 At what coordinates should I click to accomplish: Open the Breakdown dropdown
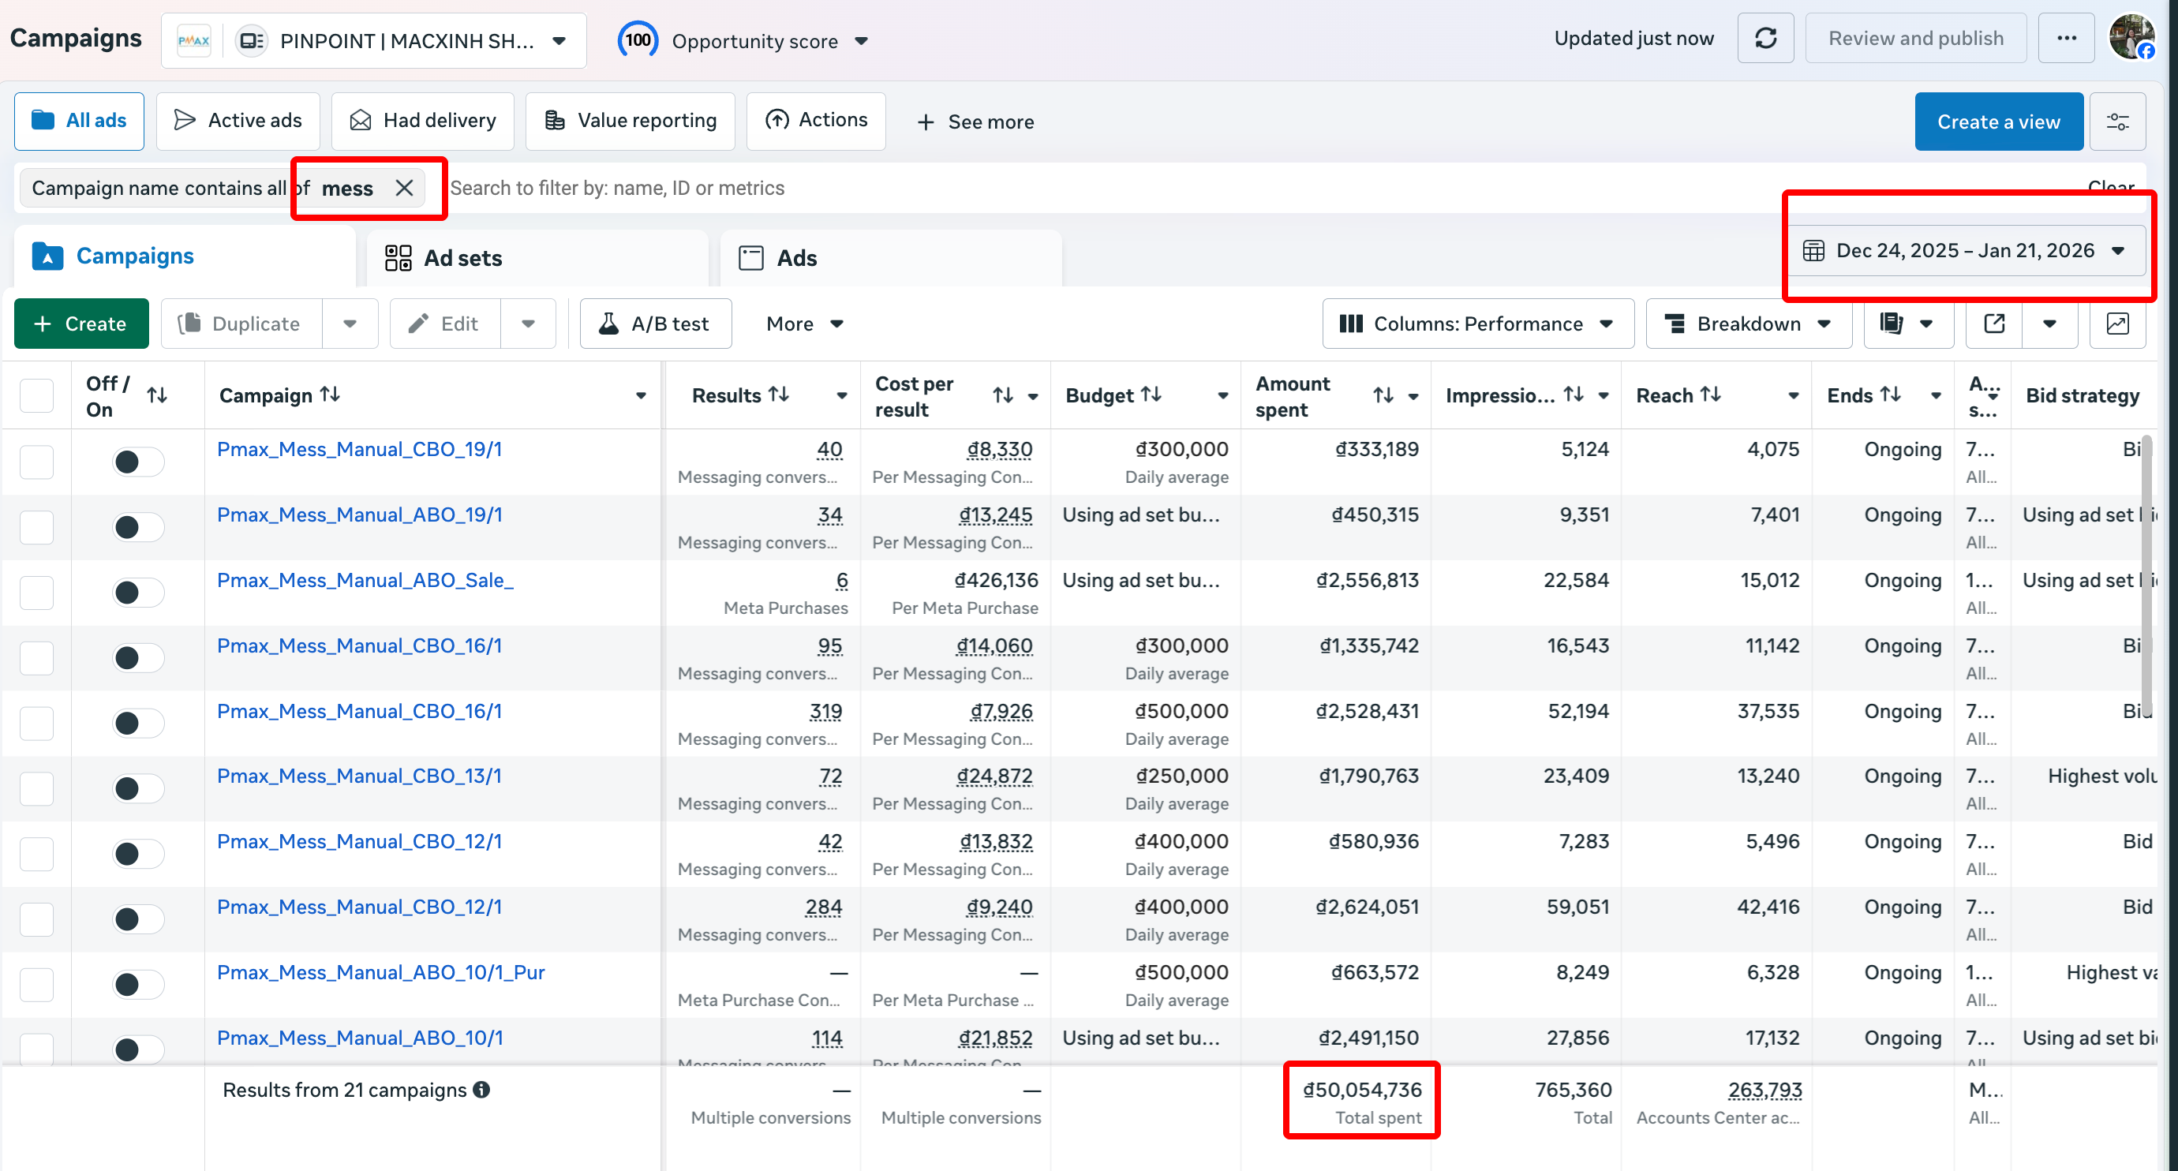1748,324
